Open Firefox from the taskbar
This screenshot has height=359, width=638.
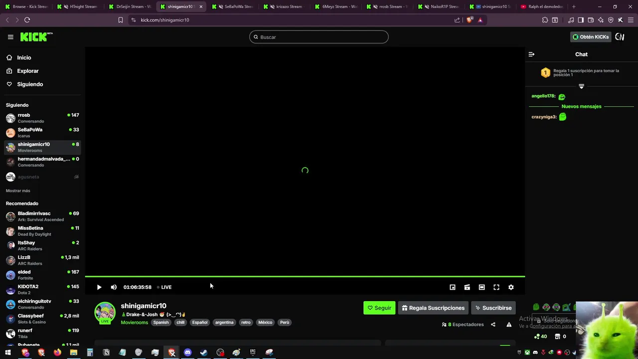pos(57,353)
